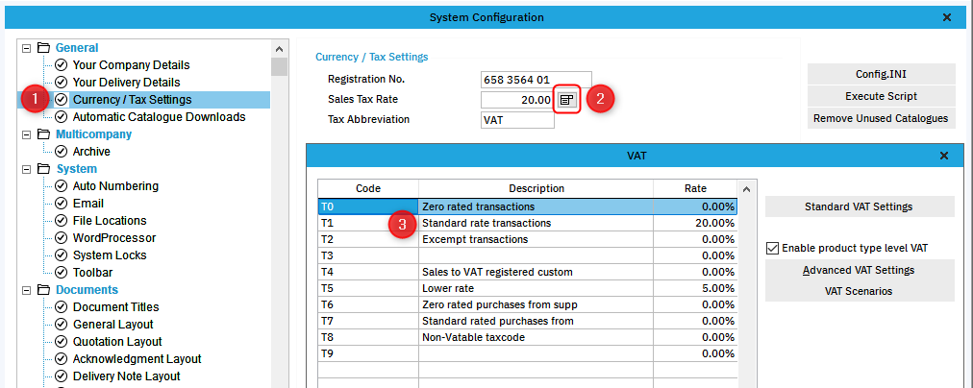Click the 5.00% rate cell
973x388 pixels.
coord(695,288)
